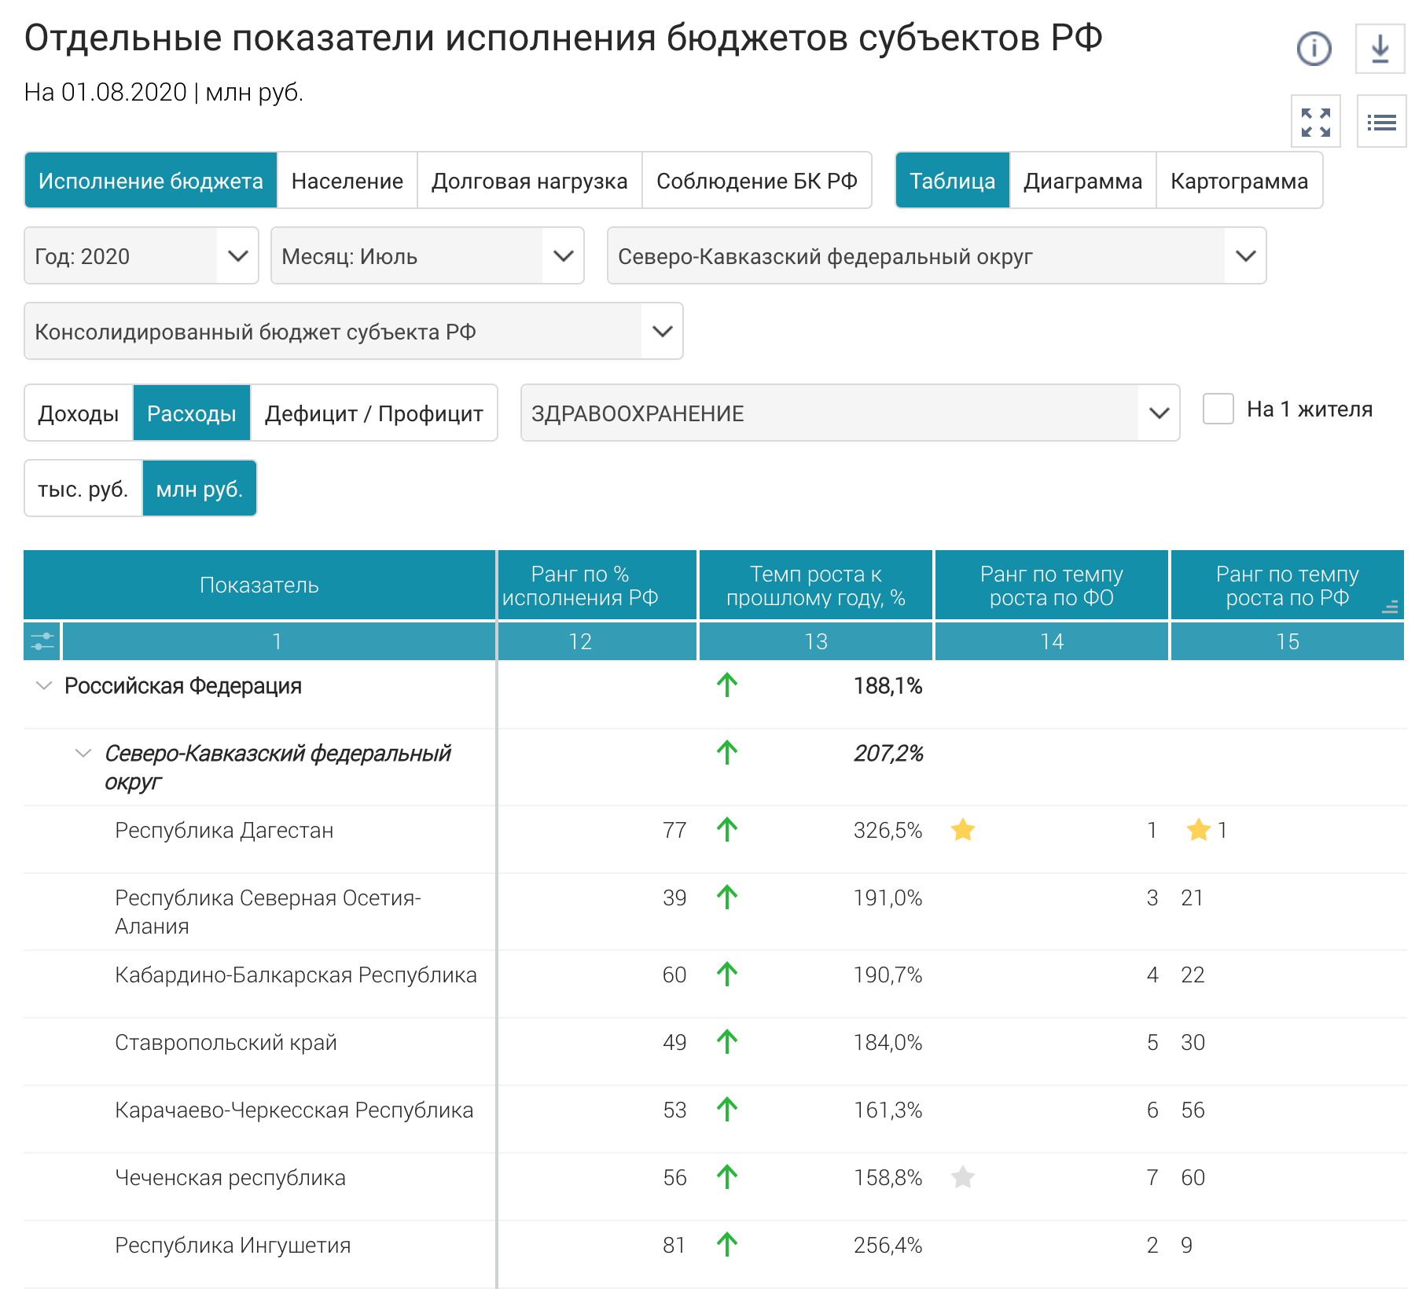Enable the 'На 1 жителя' checkbox

[x=1218, y=409]
